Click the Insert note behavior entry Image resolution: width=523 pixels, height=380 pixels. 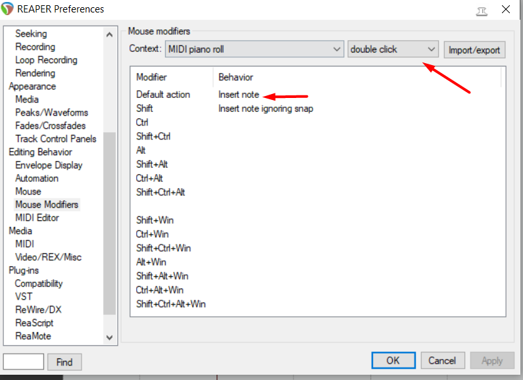tap(239, 94)
